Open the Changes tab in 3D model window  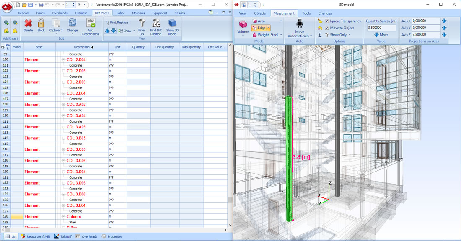point(325,13)
